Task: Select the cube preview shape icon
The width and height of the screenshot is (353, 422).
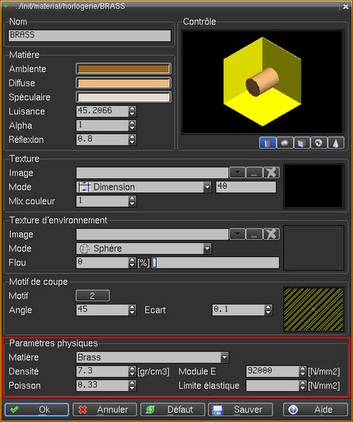Action: [301, 143]
